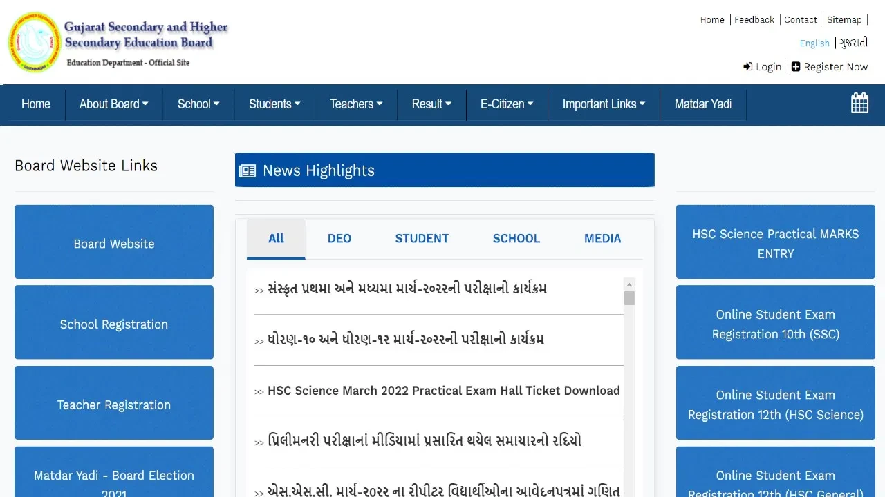Click the news list scrollbar thumb
The height and width of the screenshot is (497, 885).
(629, 298)
